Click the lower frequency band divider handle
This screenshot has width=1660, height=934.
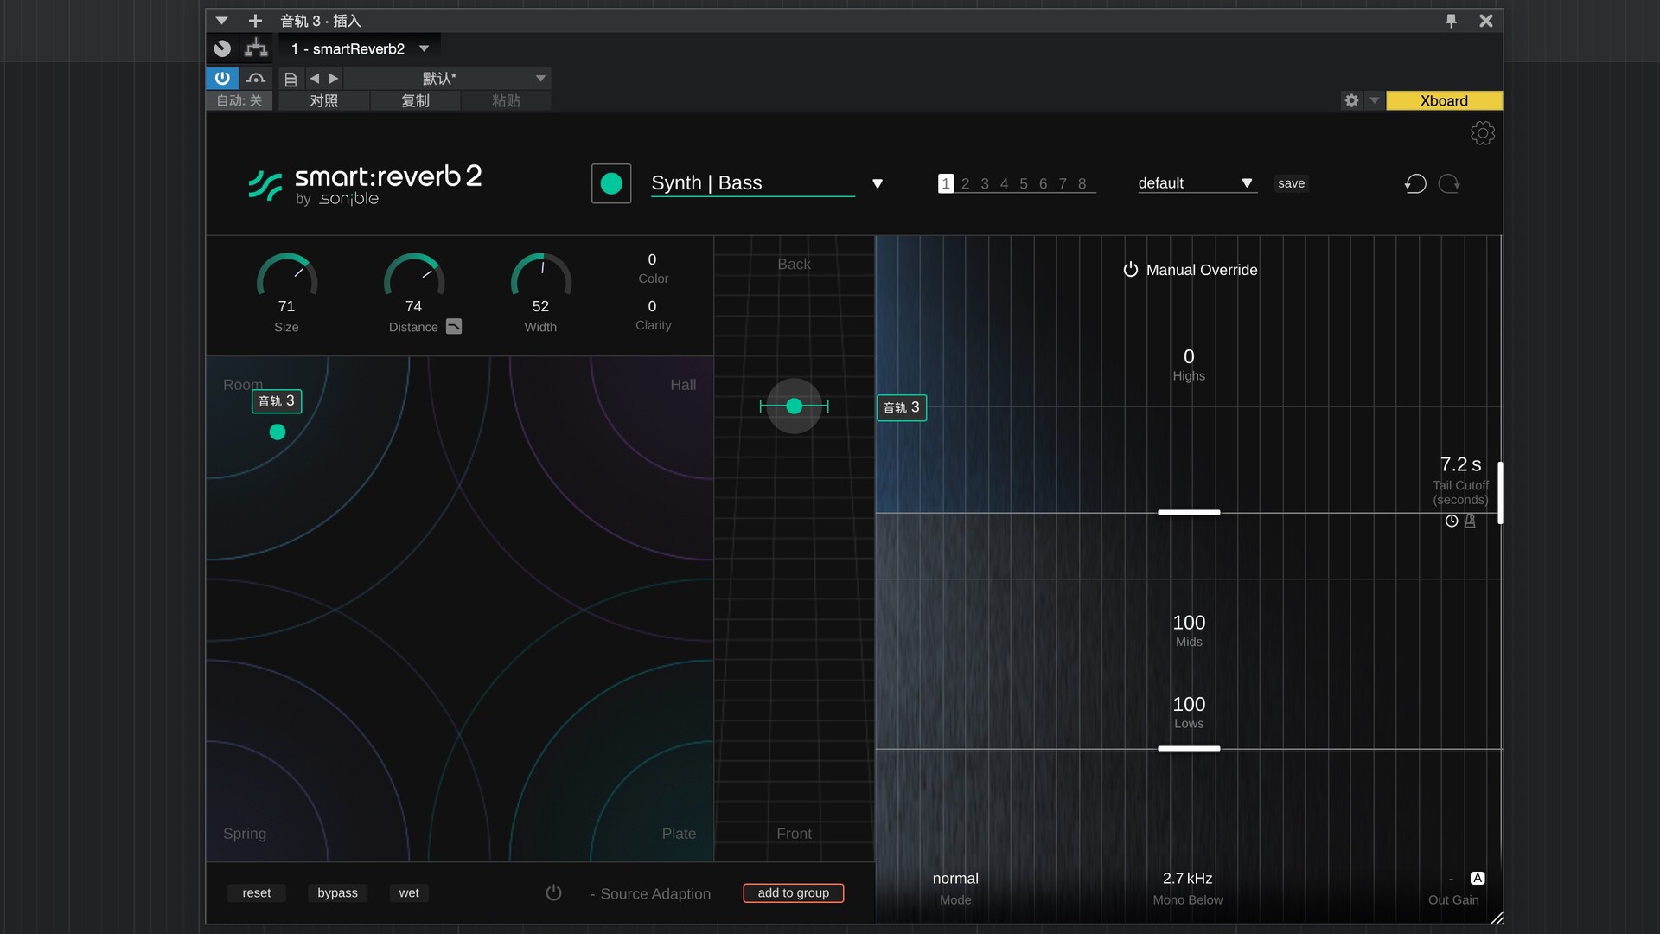[x=1189, y=749]
